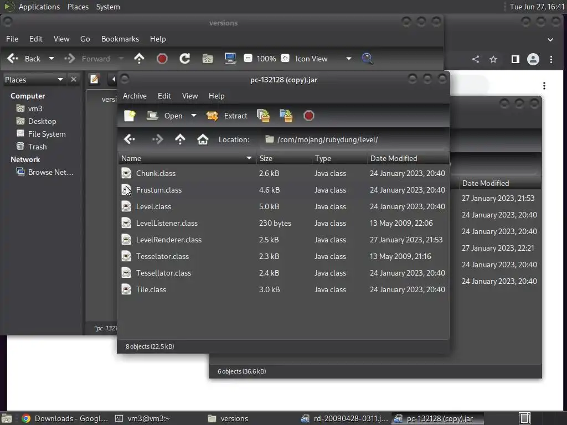Open the Archive menu
Screen dimensions: 567x425
[x=135, y=96]
